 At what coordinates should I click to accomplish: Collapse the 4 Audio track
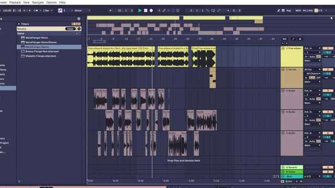[283, 112]
